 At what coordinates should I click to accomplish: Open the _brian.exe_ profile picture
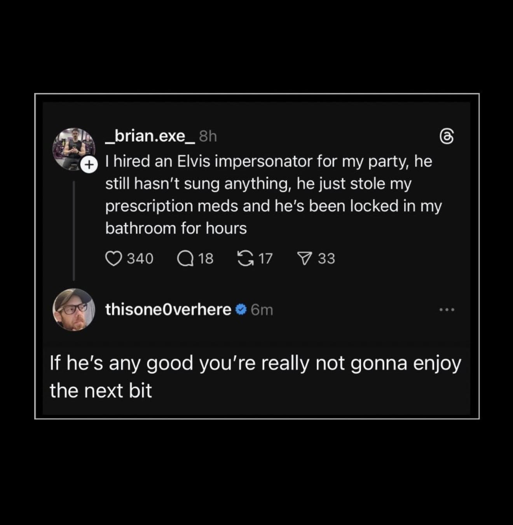click(x=73, y=149)
